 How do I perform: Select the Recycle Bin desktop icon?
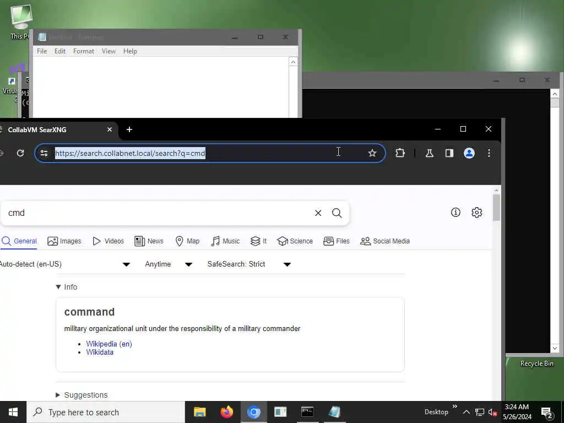pos(536,364)
